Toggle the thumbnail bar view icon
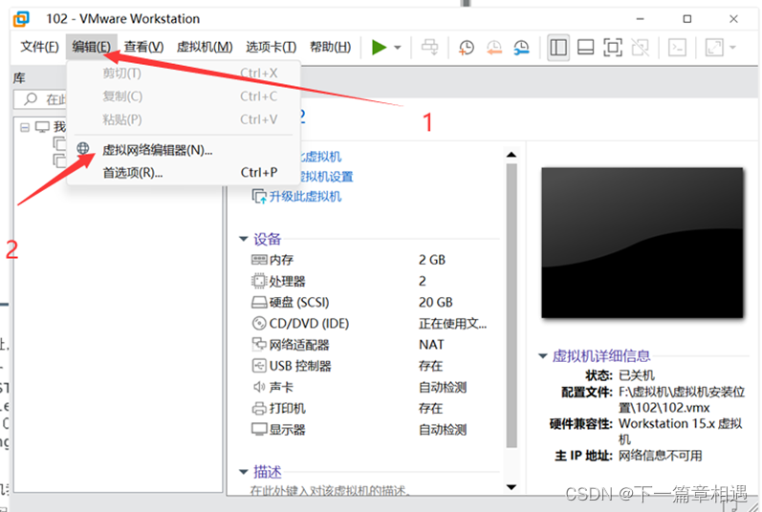Screen dimensions: 762x512 (x=585, y=48)
